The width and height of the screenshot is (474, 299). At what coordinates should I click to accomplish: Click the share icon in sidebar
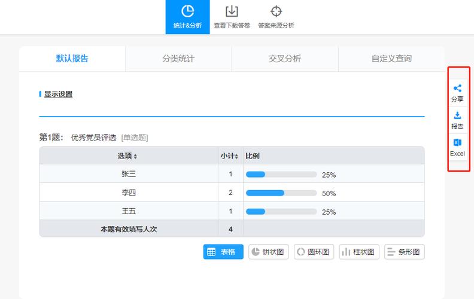(457, 88)
